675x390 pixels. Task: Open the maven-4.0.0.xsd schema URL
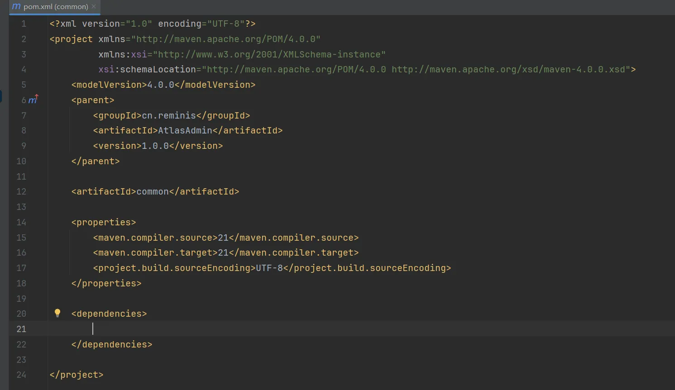(511, 70)
